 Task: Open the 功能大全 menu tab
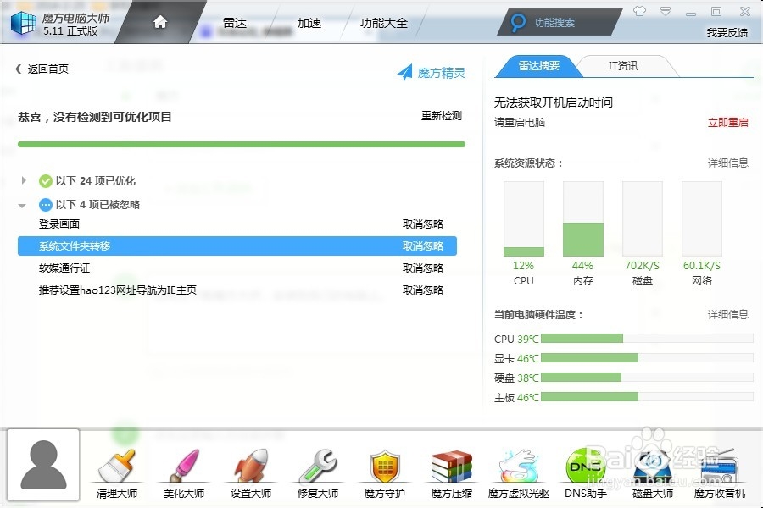pyautogui.click(x=386, y=23)
